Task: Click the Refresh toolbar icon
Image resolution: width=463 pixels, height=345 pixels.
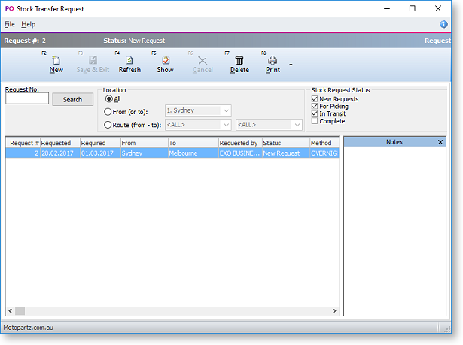Action: pyautogui.click(x=129, y=64)
